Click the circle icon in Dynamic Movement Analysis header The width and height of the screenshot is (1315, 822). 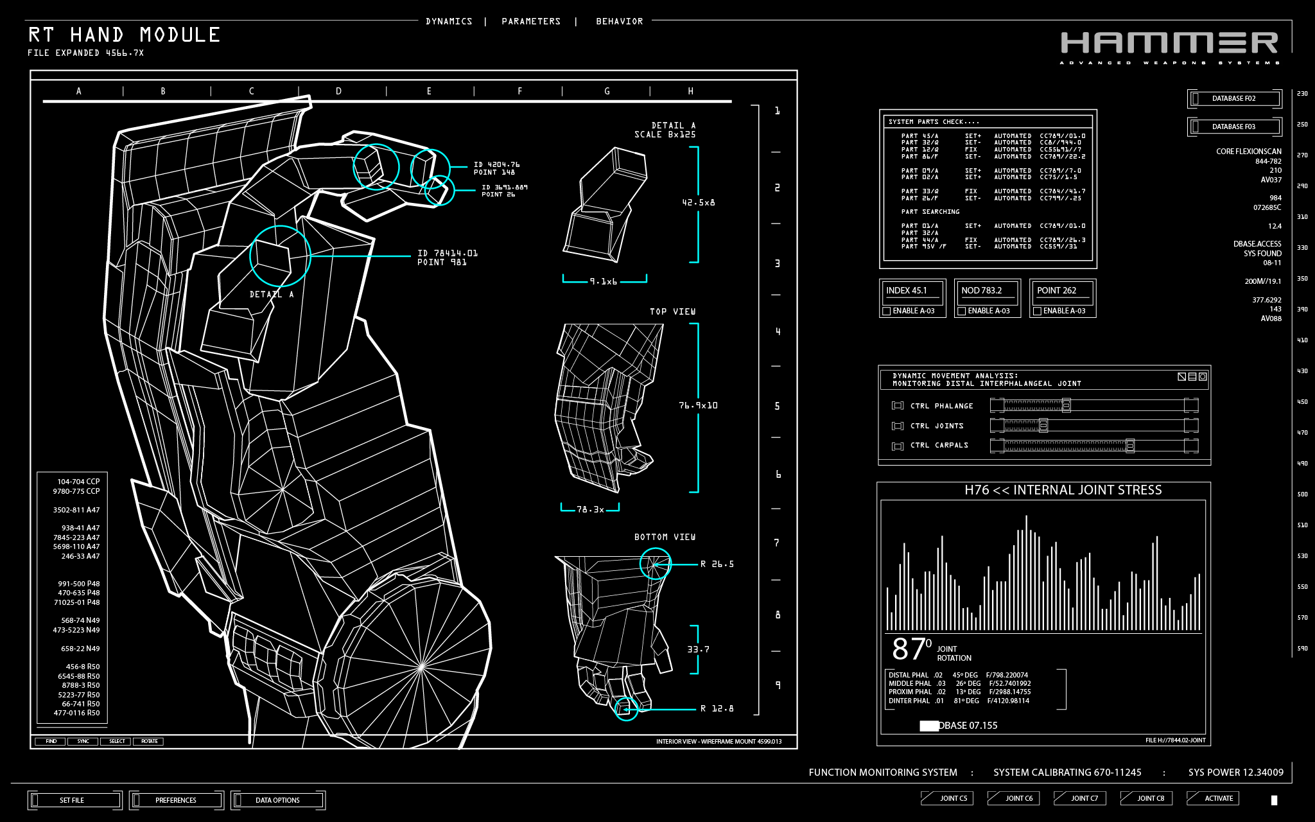pyautogui.click(x=1203, y=377)
